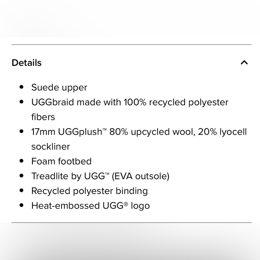Click the UGGbraid recycled polyester text line
This screenshot has height=260, width=260.
130,102
